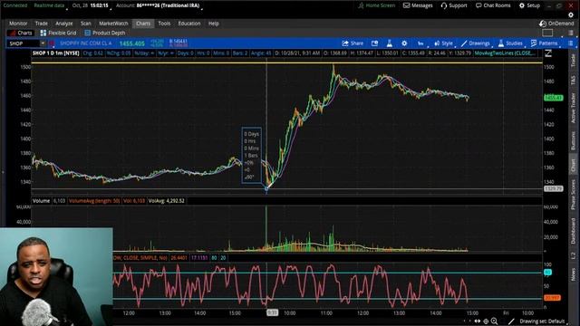Screen dimensions: 580x326
Task: Open Messages
Action: pos(418,5)
